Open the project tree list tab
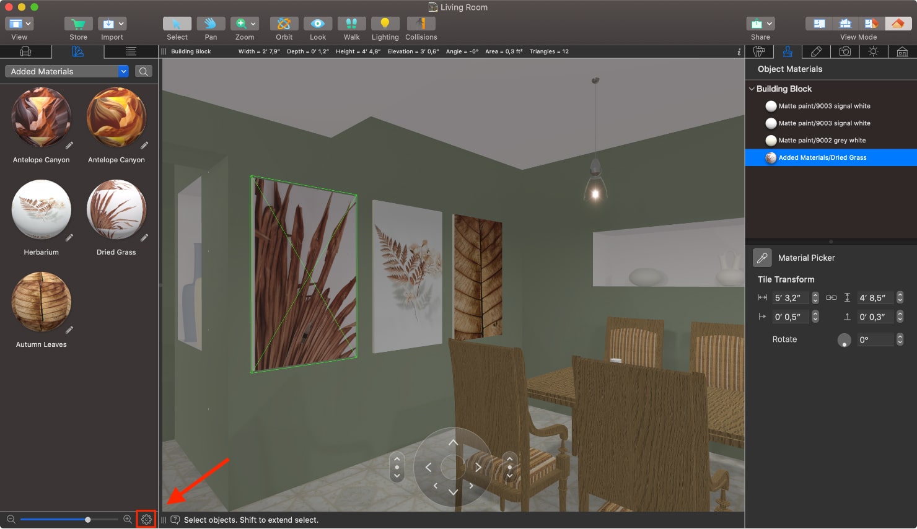This screenshot has width=917, height=529. pos(131,51)
